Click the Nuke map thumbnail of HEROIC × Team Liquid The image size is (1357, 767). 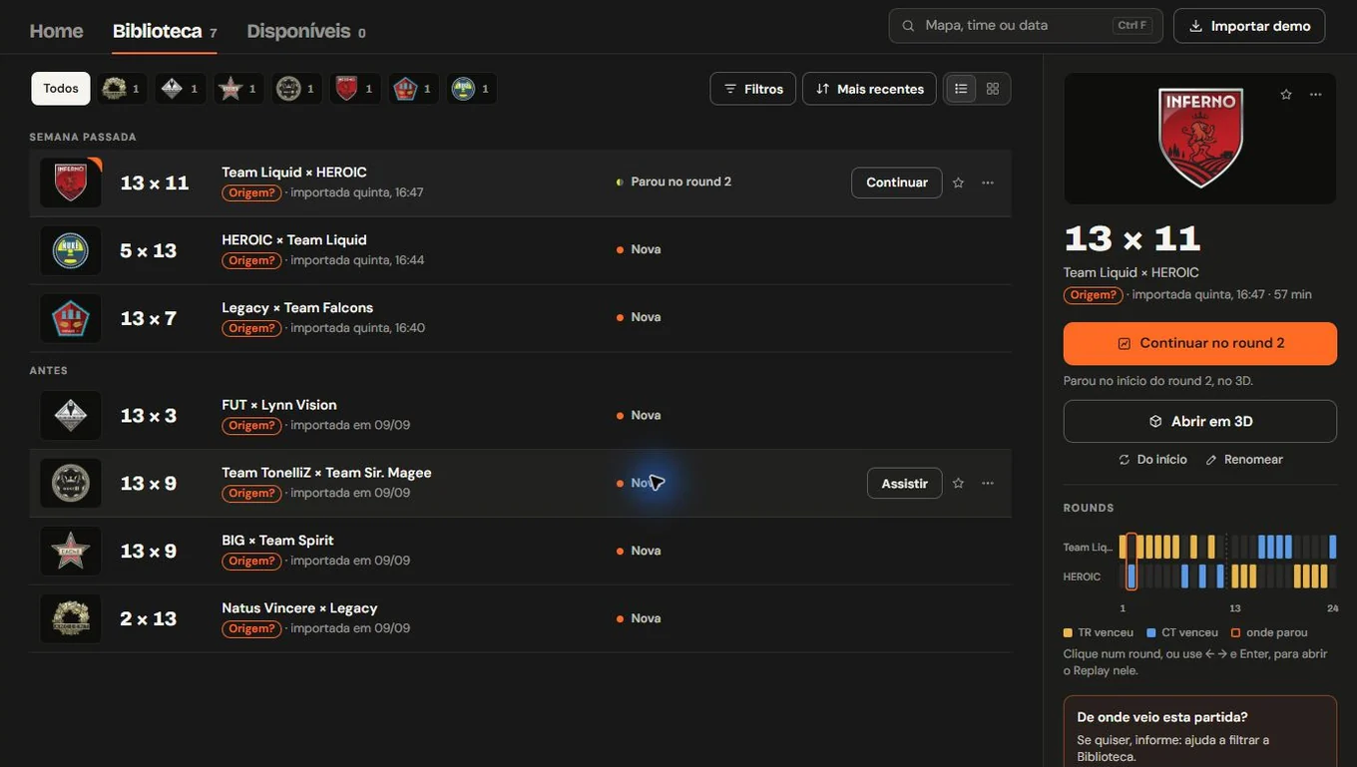[71, 250]
